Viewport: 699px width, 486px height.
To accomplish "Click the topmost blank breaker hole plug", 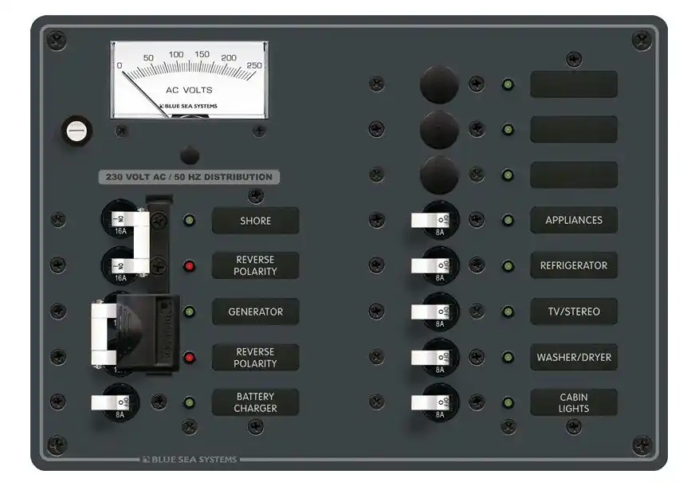I will pos(439,84).
